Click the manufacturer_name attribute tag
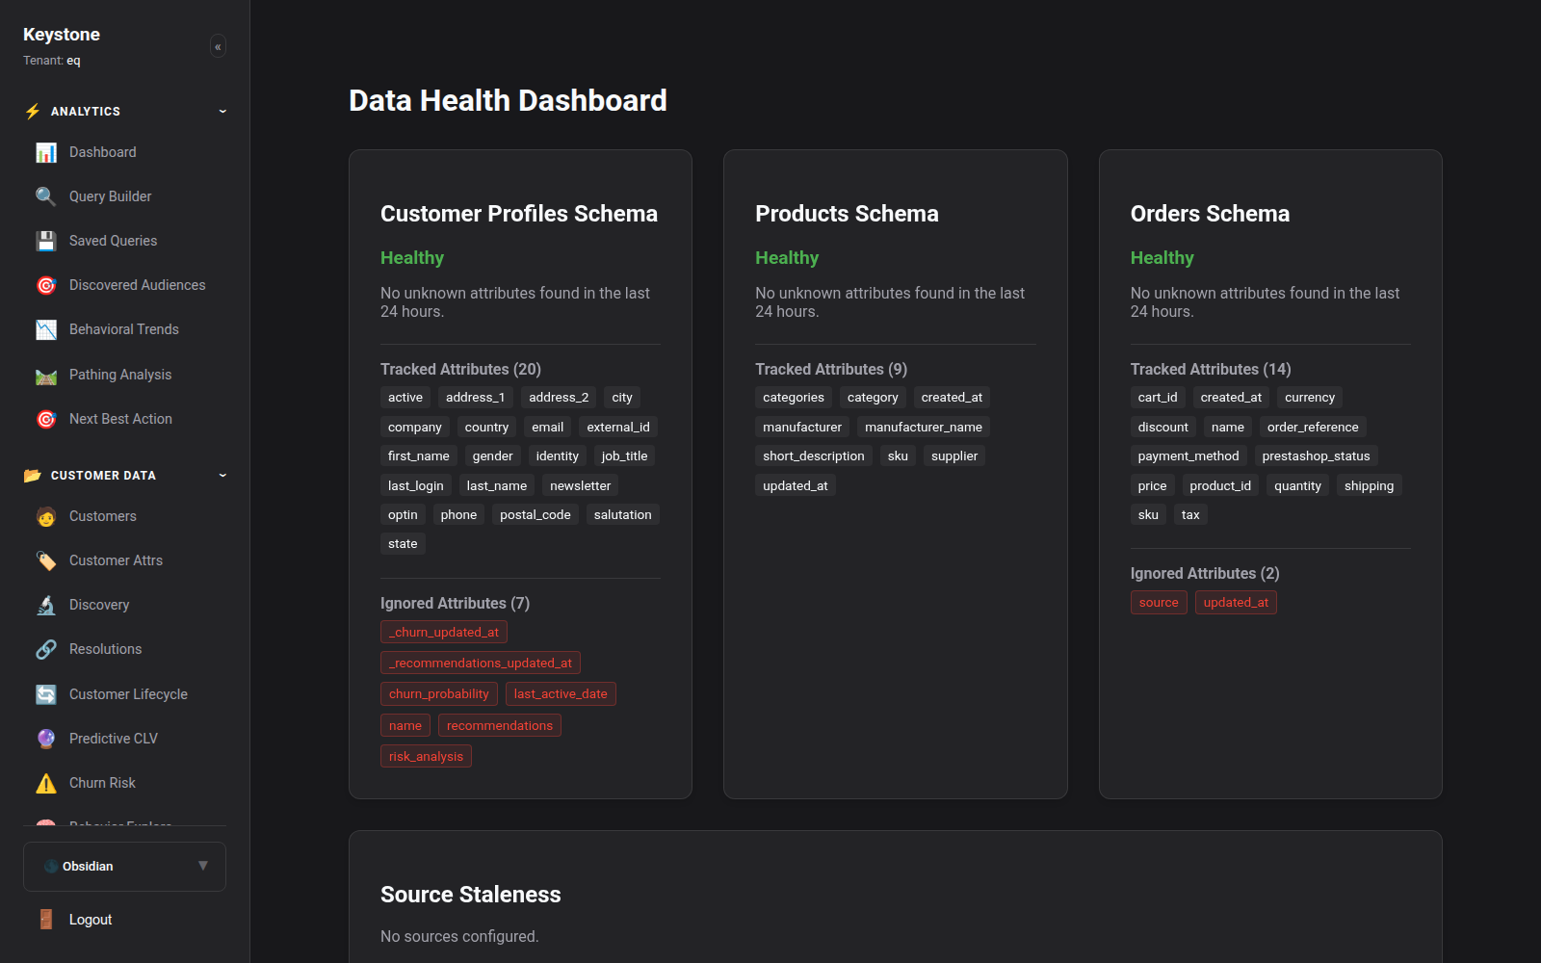Image resolution: width=1541 pixels, height=963 pixels. click(924, 427)
